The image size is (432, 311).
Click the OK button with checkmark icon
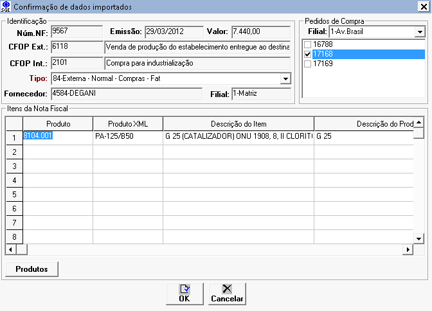point(184,294)
